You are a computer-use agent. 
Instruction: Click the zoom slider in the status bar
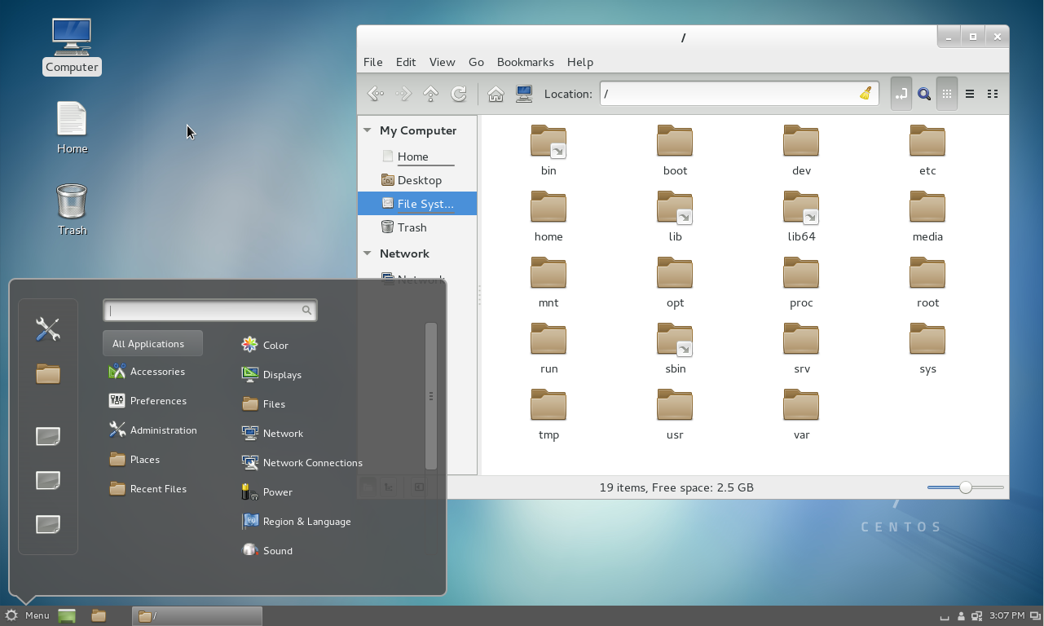[x=965, y=487]
